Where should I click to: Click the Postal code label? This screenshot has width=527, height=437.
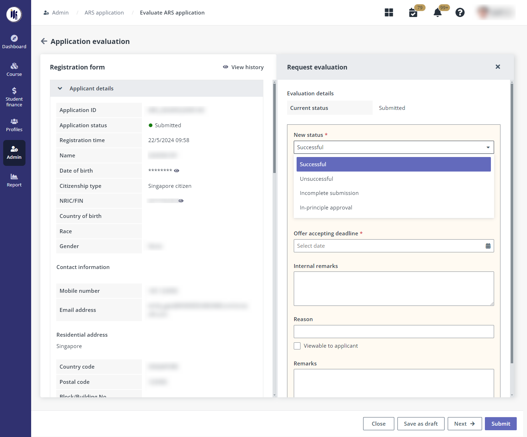[75, 382]
